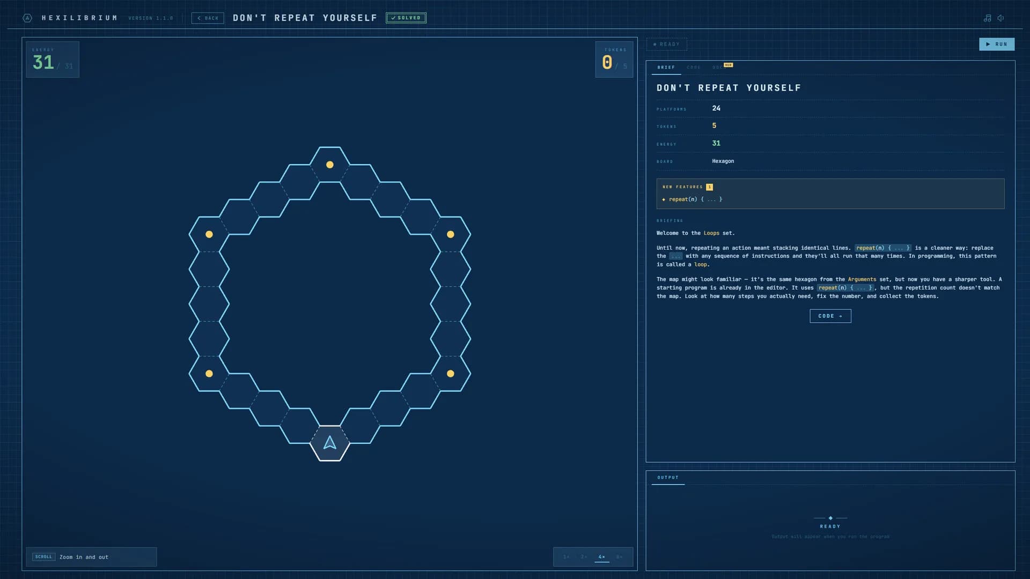Click the highlighted word 'loop' in briefing
The width and height of the screenshot is (1030, 579).
(x=700, y=265)
